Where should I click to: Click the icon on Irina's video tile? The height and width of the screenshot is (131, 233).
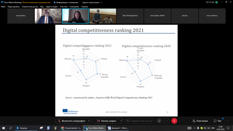tap(87, 22)
